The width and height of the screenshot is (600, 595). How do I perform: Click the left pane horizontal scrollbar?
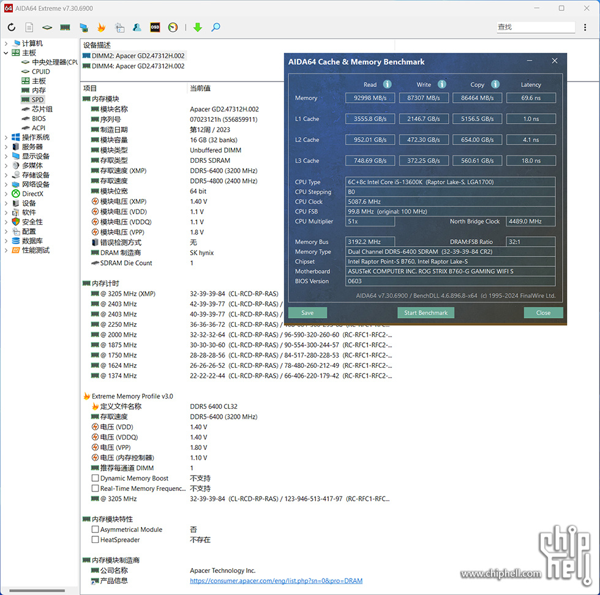pos(37,590)
